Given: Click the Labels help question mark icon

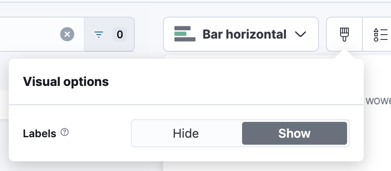Looking at the screenshot, I should click(x=65, y=132).
